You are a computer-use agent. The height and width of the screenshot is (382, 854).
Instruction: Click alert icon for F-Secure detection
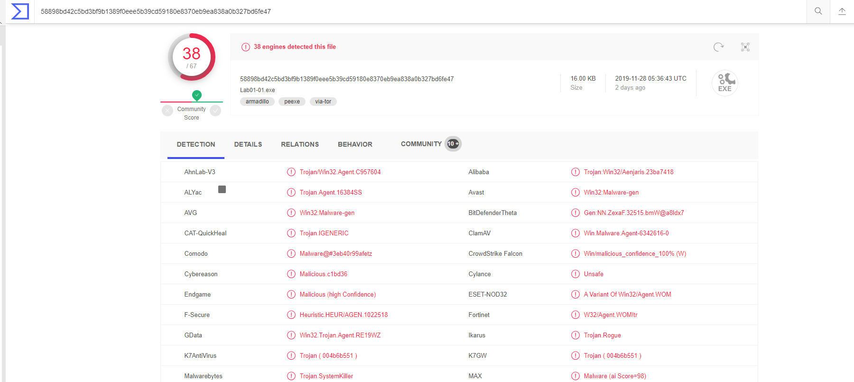291,315
